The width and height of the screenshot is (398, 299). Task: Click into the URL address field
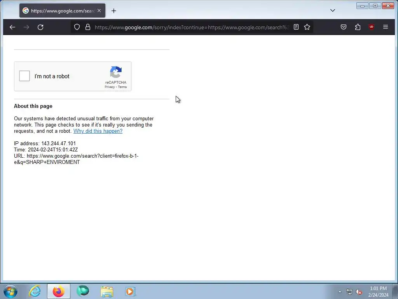(192, 27)
